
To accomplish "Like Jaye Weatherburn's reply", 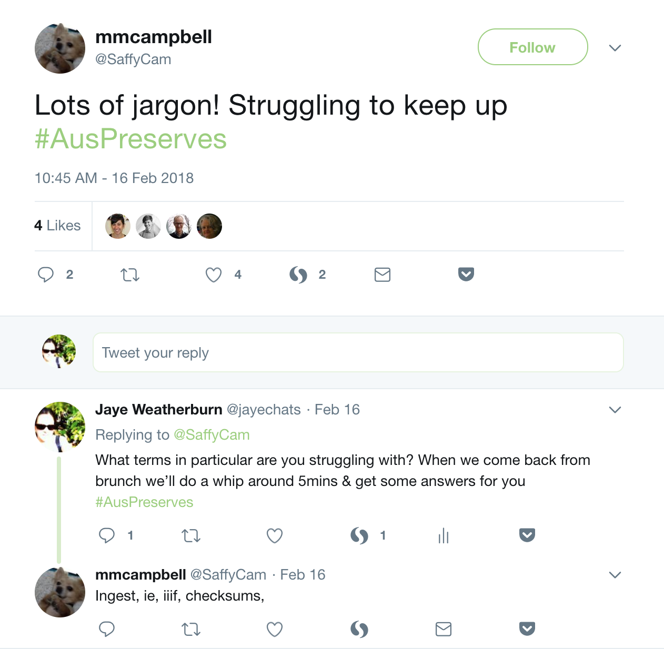I will 275,535.
